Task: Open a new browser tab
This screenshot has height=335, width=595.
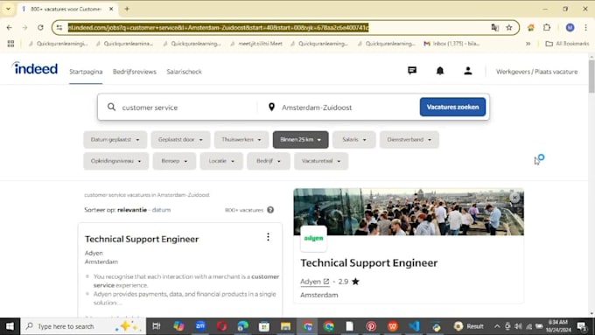Action: pyautogui.click(x=127, y=9)
